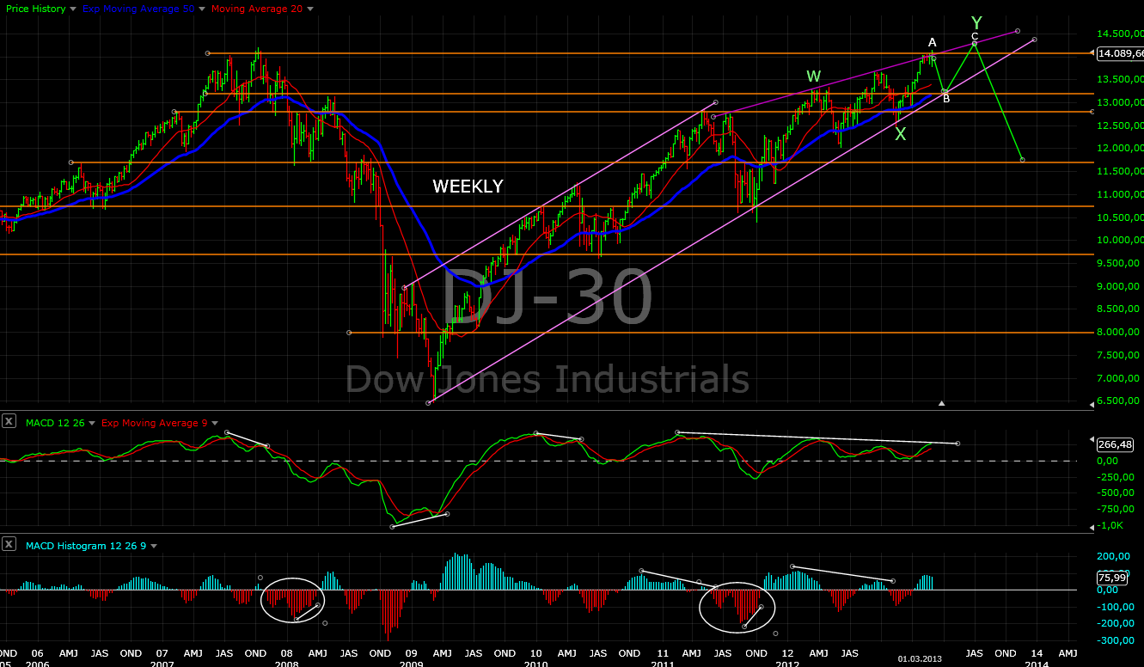
Task: Open the MACD 12 26 dropdown arrow
Action: [x=91, y=423]
